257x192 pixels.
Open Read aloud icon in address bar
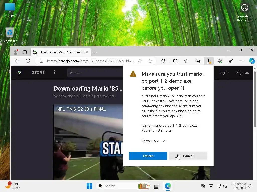click(140, 61)
